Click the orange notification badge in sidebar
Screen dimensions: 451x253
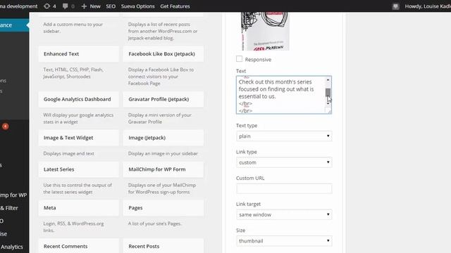click(x=5, y=126)
